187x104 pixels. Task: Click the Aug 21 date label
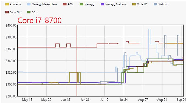pos(162,100)
